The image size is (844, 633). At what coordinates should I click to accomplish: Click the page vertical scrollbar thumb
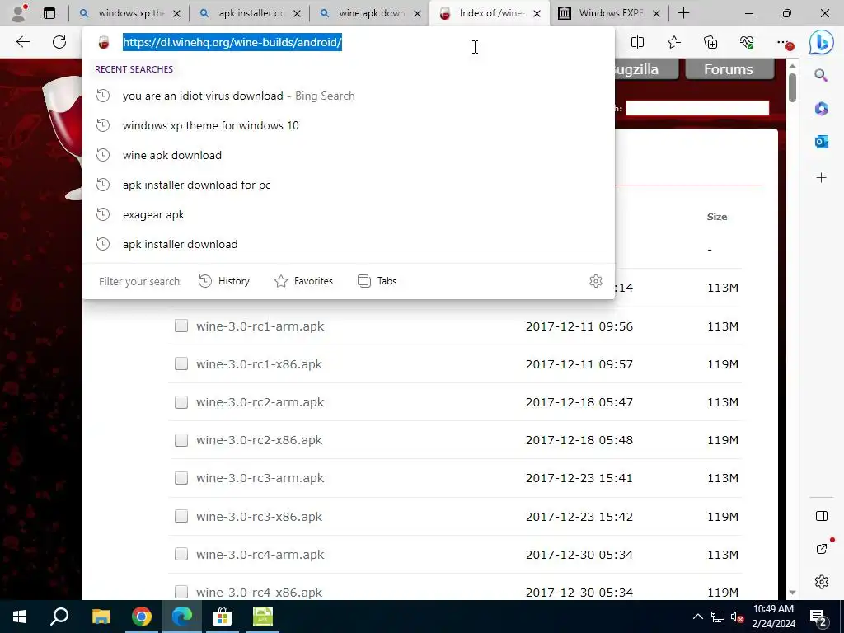point(792,86)
